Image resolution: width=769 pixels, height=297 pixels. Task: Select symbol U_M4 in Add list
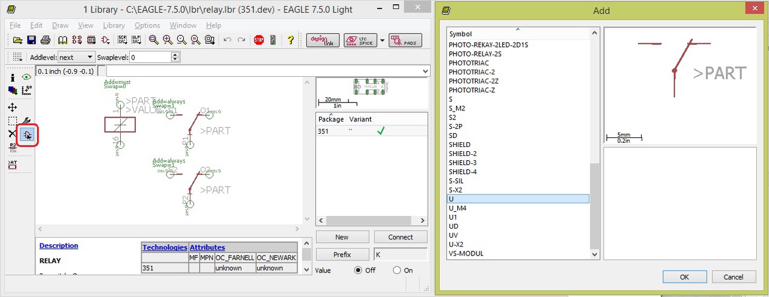[518, 208]
